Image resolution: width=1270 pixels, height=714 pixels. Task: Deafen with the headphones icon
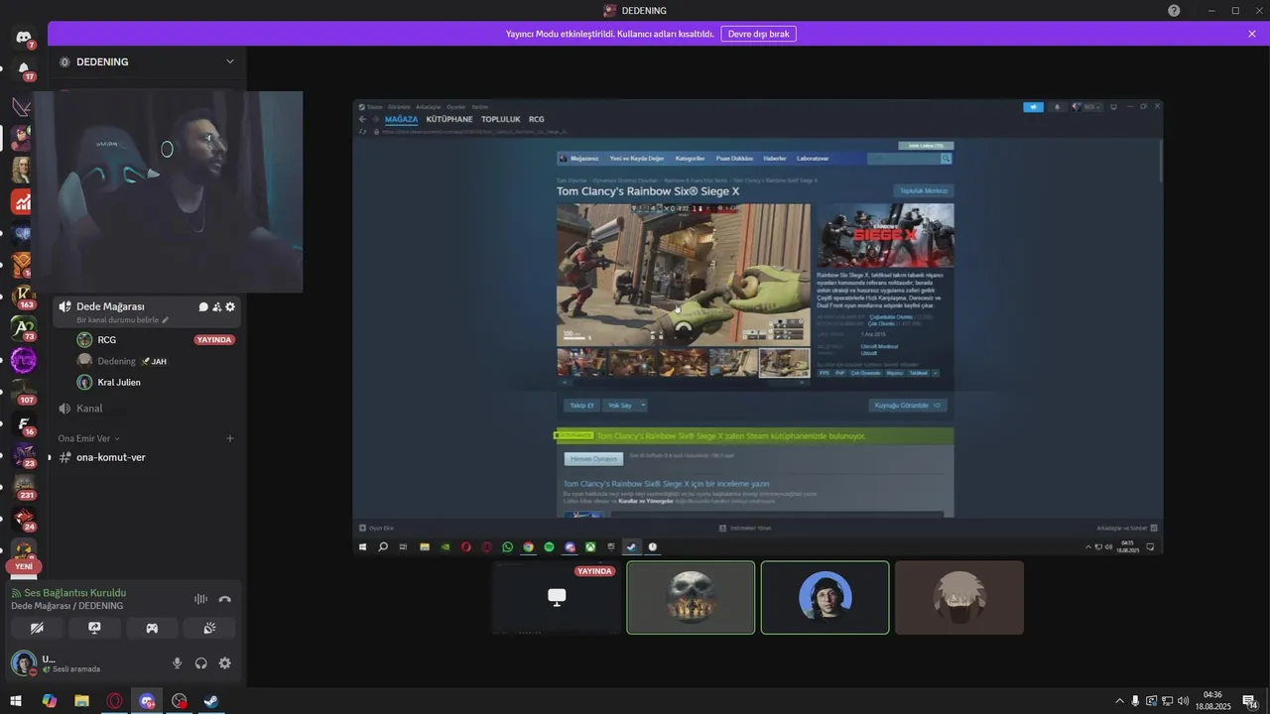point(201,663)
